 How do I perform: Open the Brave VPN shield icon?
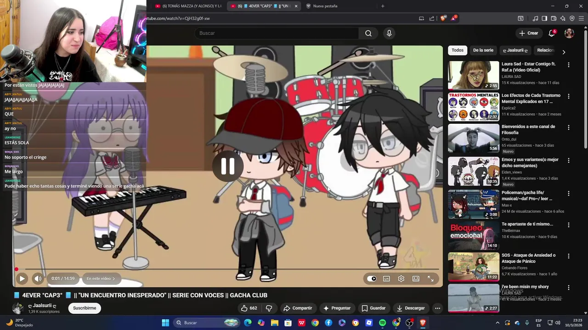coord(572,18)
